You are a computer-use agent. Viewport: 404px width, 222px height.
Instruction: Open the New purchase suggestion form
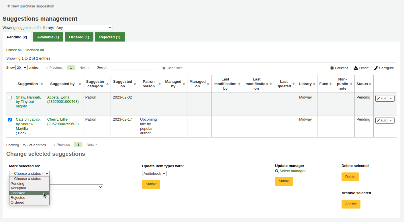(x=30, y=6)
